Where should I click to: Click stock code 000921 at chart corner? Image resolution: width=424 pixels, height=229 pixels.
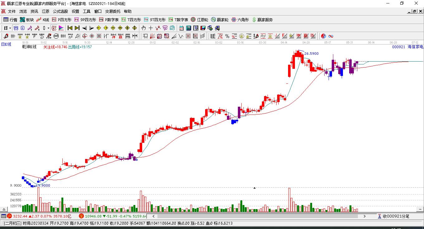(398, 47)
